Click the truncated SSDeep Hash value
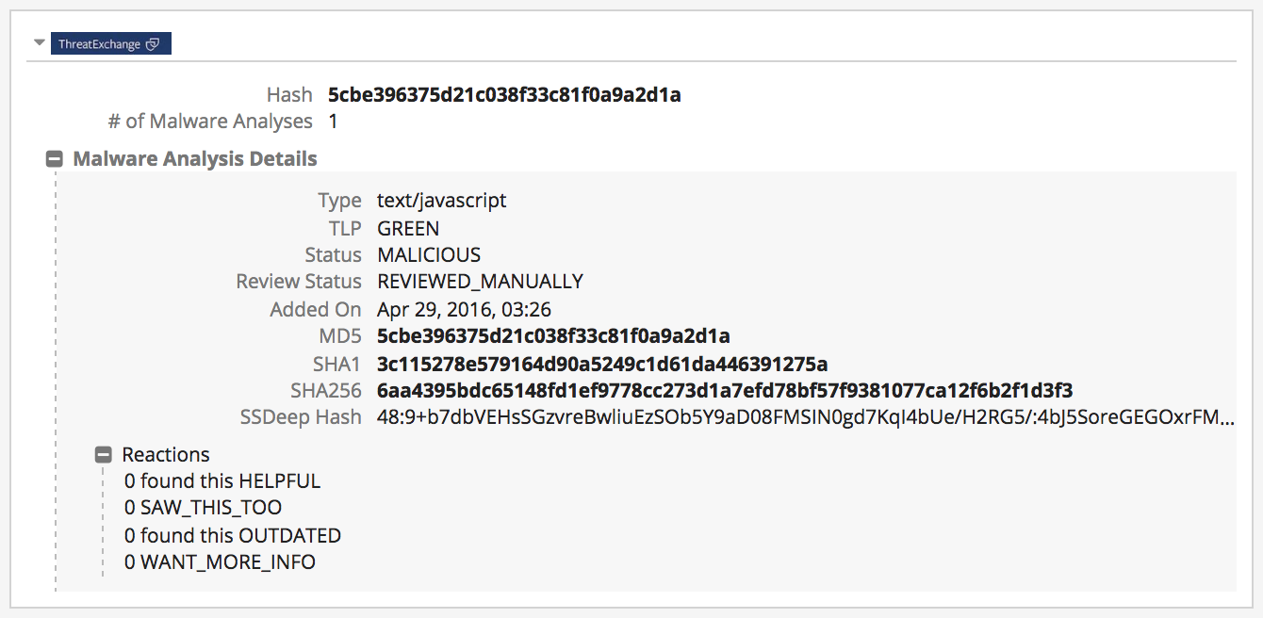This screenshot has height=618, width=1263. (805, 417)
